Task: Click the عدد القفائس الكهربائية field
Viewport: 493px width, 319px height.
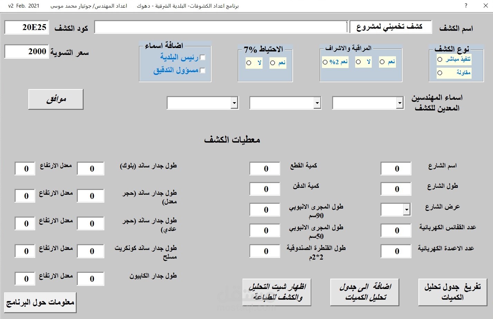Action: 396,230
